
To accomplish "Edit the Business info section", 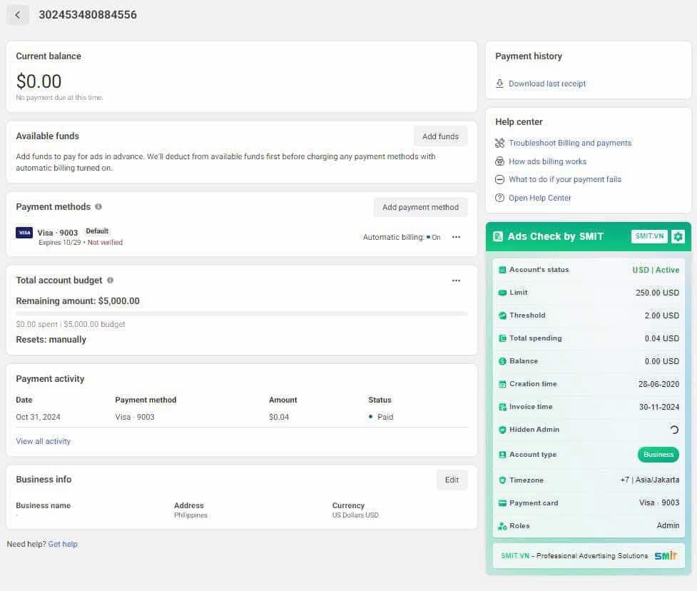I will (x=452, y=480).
